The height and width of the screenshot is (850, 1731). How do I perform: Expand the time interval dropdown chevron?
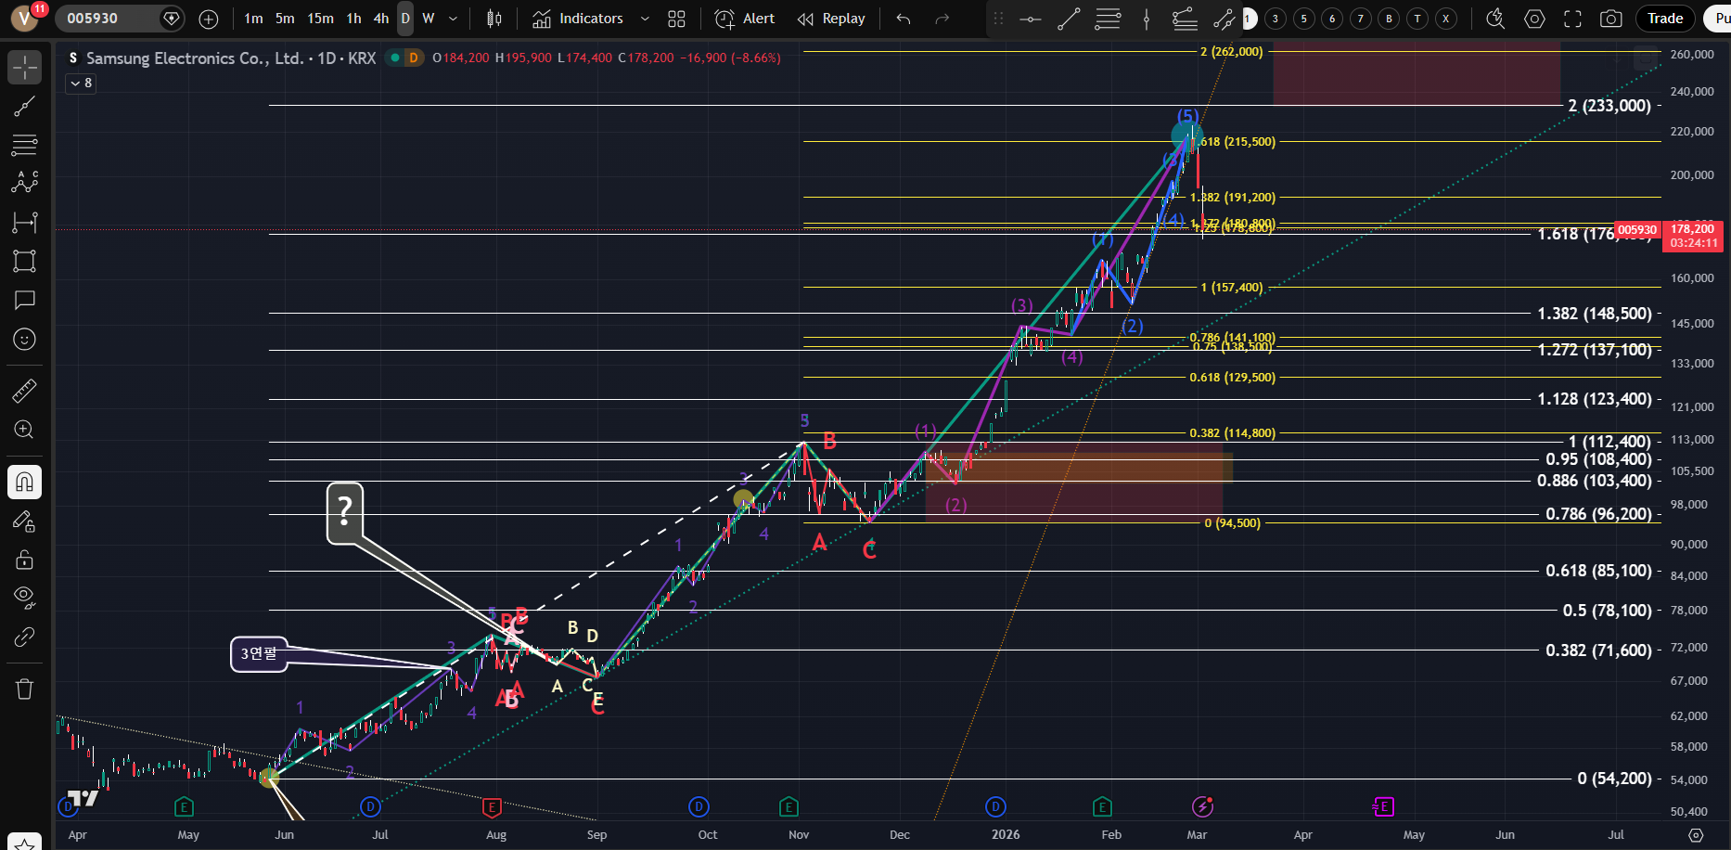point(453,19)
